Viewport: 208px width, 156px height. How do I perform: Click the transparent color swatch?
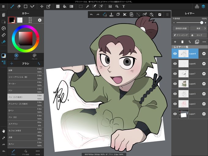click(x=20, y=20)
